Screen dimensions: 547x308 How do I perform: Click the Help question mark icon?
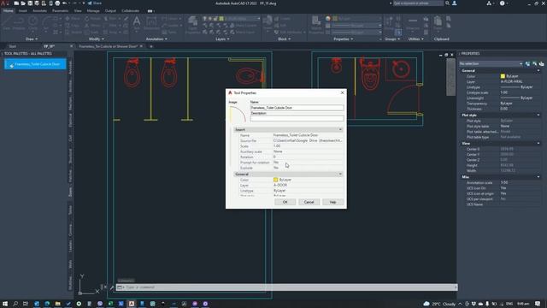click(502, 3)
